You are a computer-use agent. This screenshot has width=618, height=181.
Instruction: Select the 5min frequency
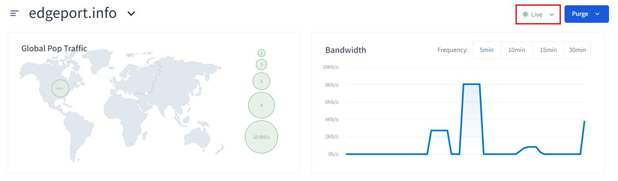(x=487, y=50)
